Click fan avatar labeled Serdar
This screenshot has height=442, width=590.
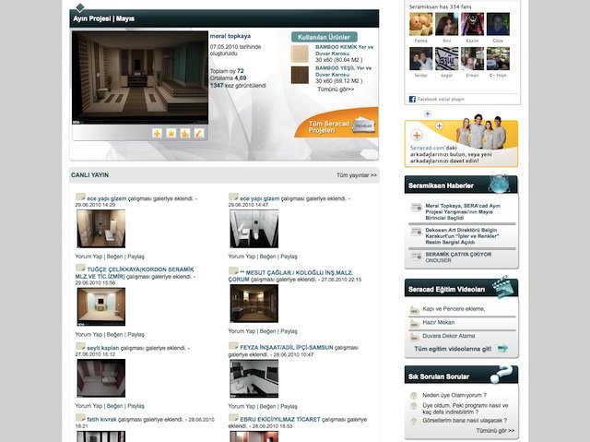tap(421, 59)
